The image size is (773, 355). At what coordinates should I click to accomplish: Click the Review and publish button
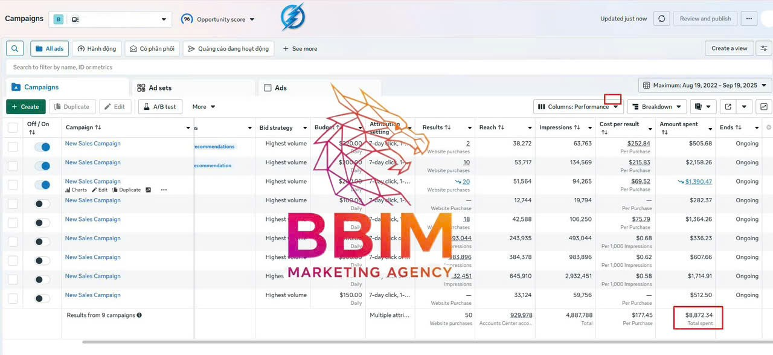point(705,19)
